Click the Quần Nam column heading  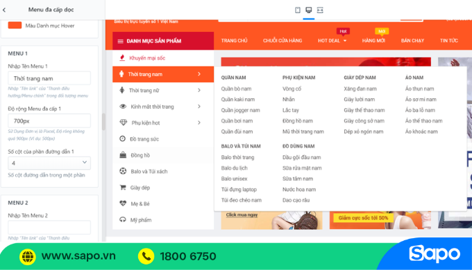click(233, 78)
